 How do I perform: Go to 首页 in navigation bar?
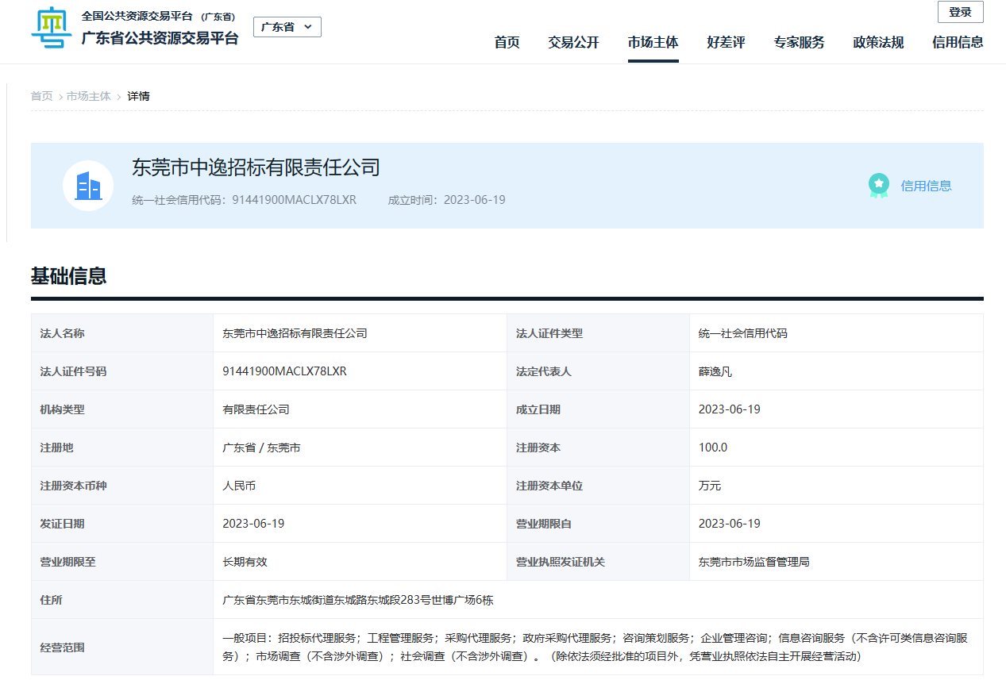507,43
